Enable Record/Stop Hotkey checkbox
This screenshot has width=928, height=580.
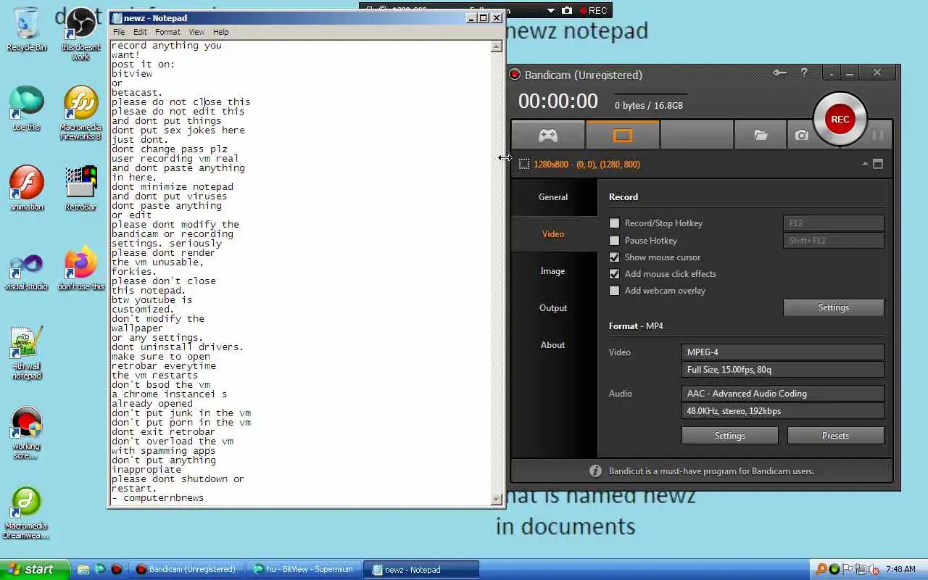point(614,223)
